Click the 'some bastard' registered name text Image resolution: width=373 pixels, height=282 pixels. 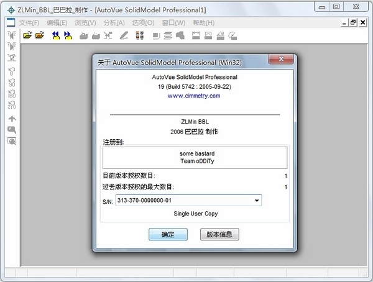point(197,153)
